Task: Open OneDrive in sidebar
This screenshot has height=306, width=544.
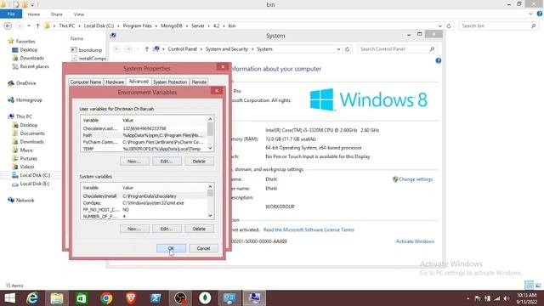Action: pos(25,83)
